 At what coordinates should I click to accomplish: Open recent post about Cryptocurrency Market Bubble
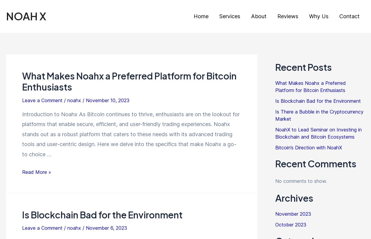click(x=319, y=115)
